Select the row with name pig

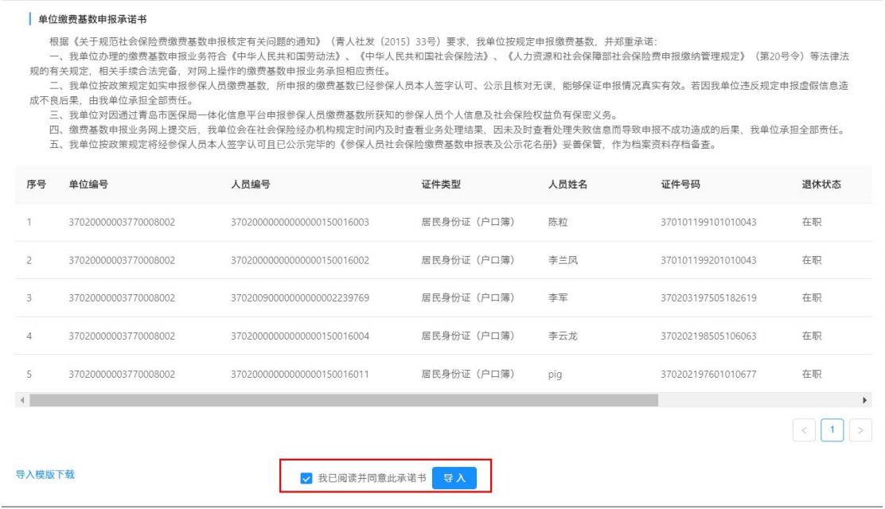click(556, 374)
